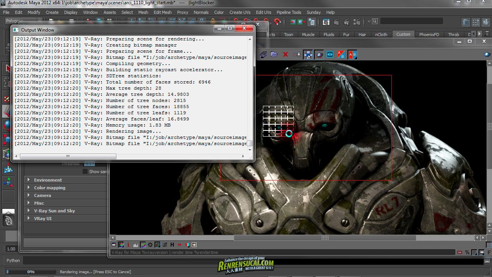Click the Python script language label
Image resolution: width=492 pixels, height=277 pixels.
click(x=13, y=260)
